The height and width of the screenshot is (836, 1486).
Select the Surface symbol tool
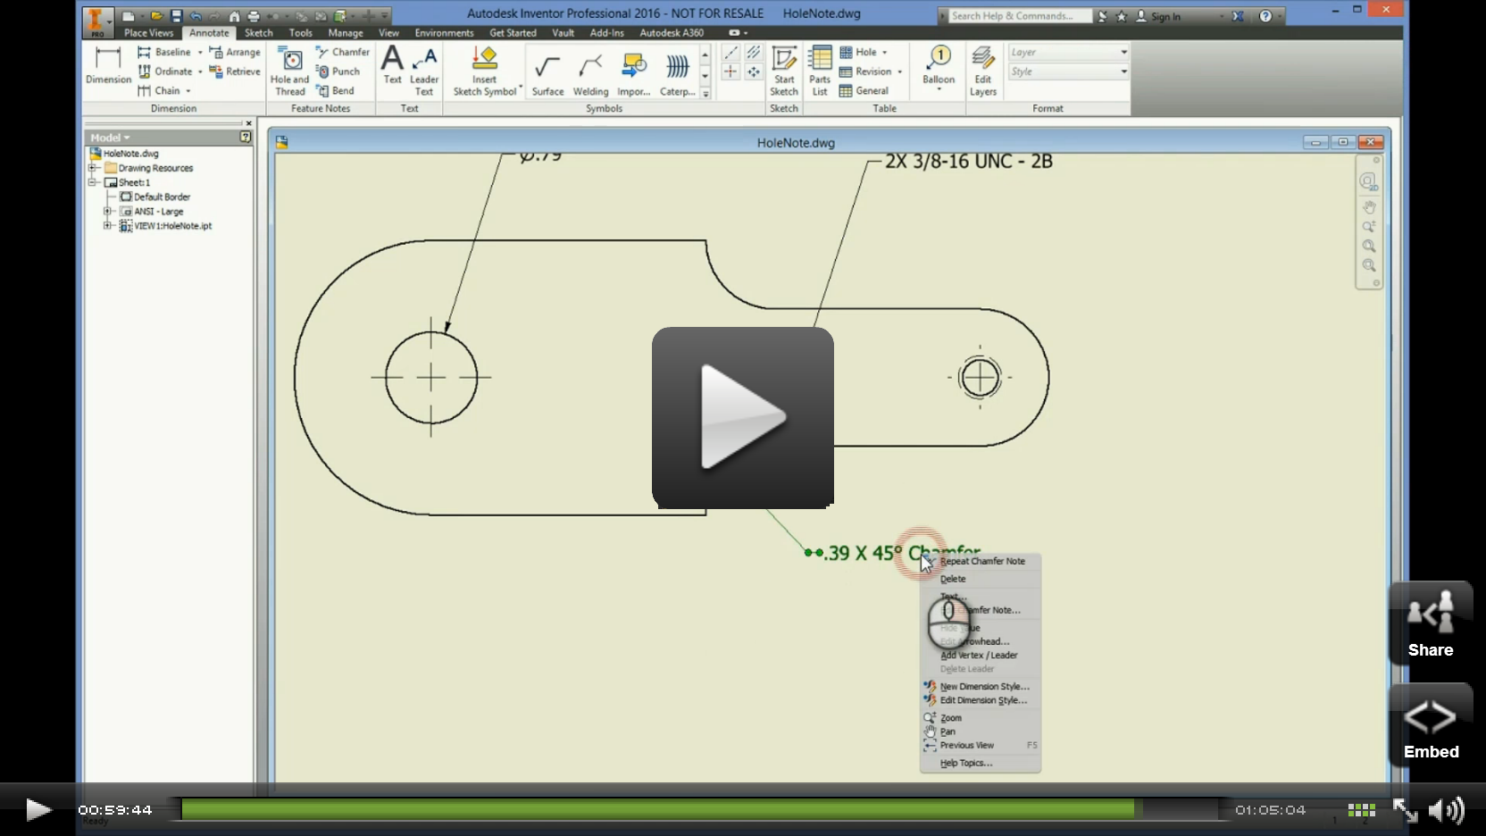[x=547, y=73]
